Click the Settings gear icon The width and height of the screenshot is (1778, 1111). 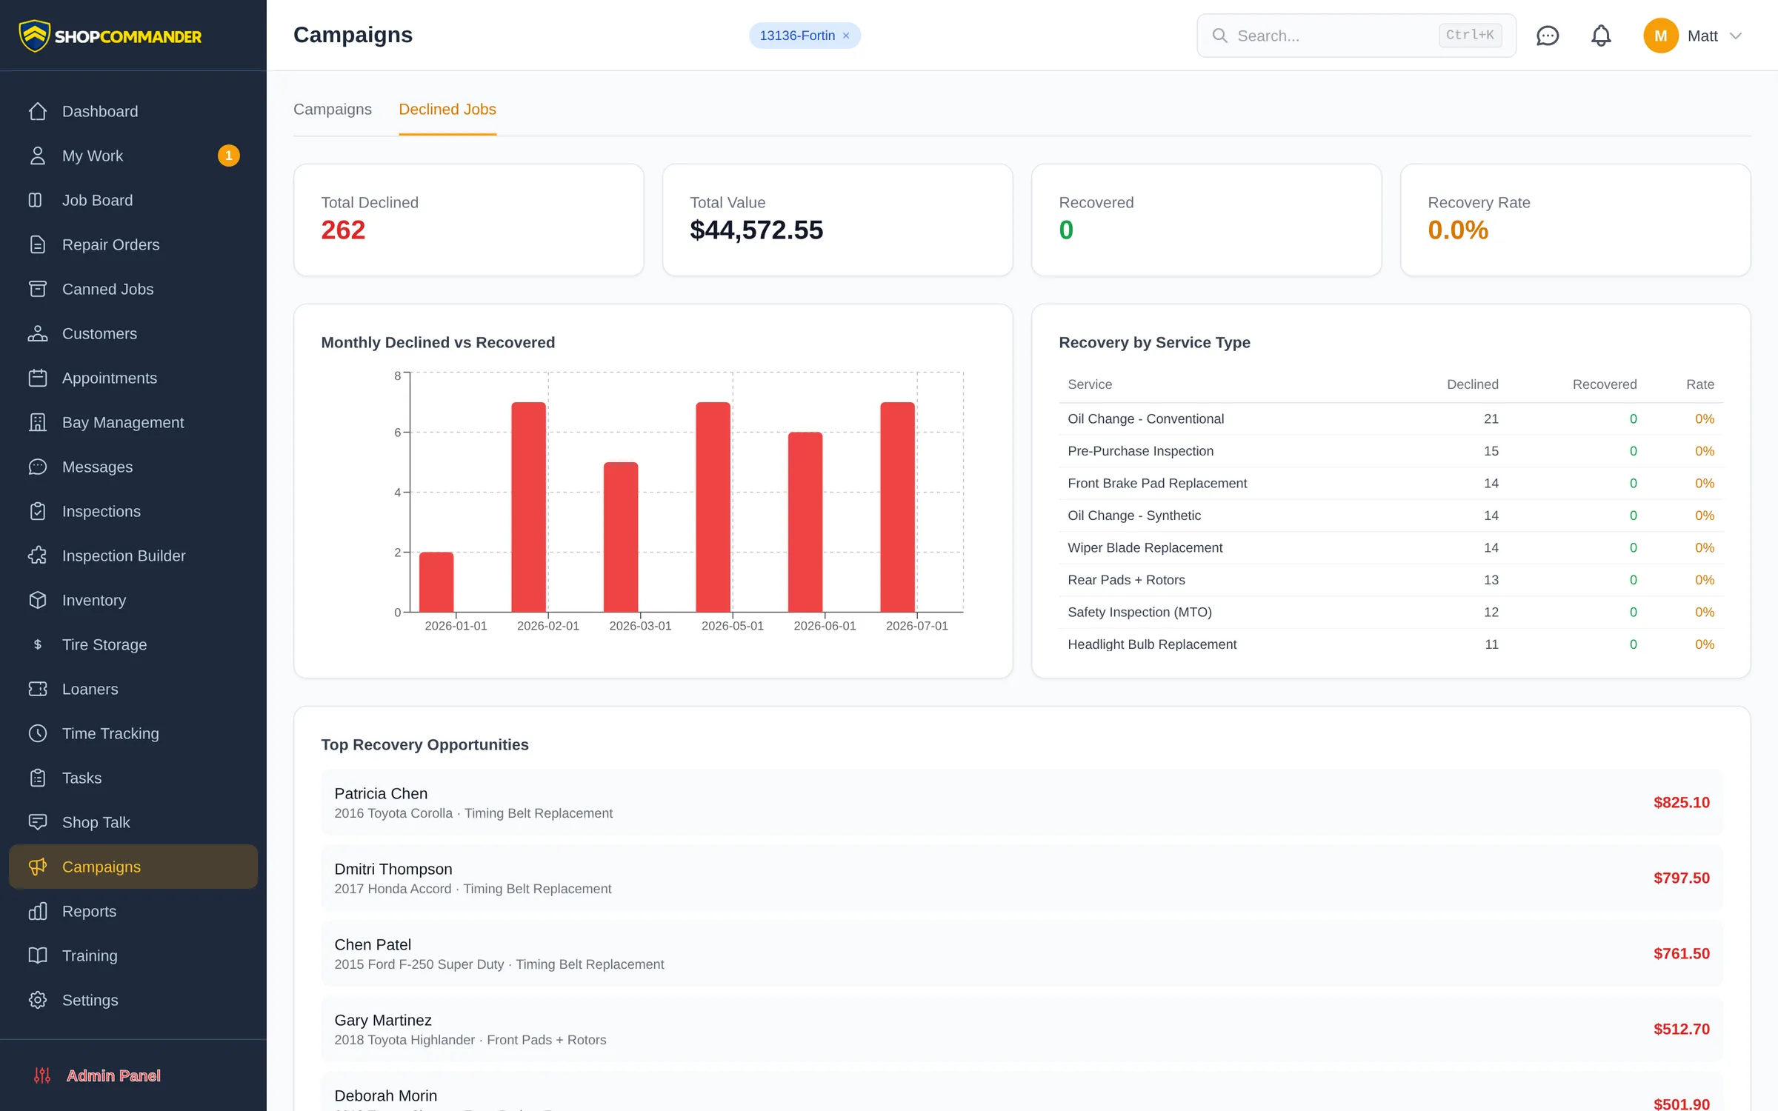point(38,1000)
